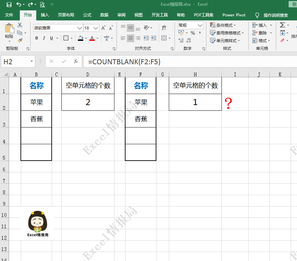Open the phonetic guide (wén) button
297x261 pixels.
tap(107, 38)
